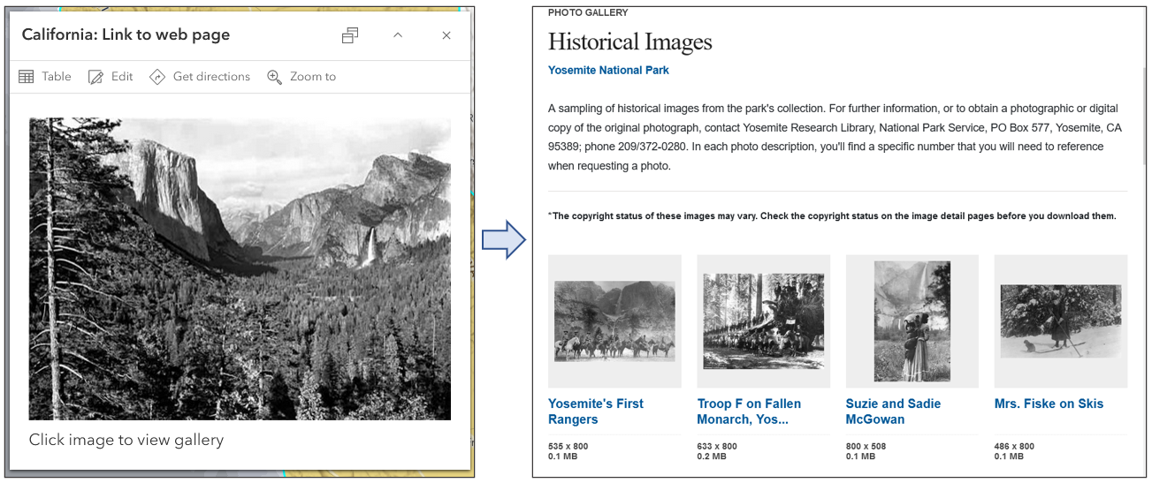
Task: Click the Troop F Fallen Monarch thumbnail
Action: [763, 321]
